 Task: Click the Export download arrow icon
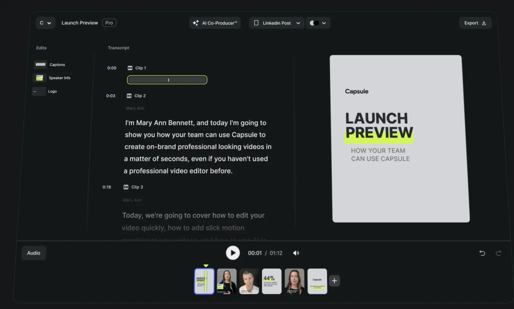pos(484,23)
